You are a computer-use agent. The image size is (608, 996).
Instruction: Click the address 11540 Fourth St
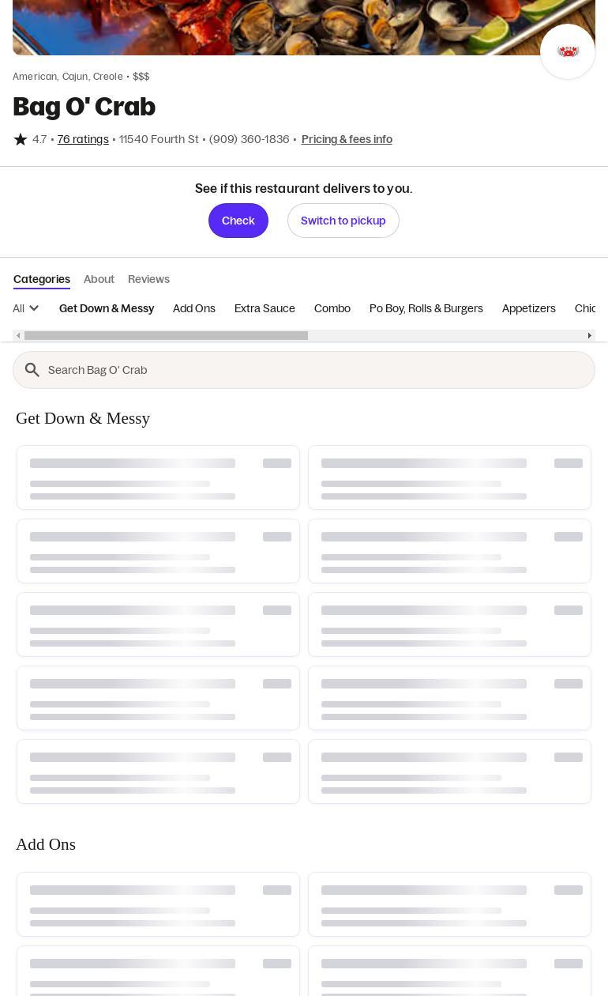pos(159,139)
